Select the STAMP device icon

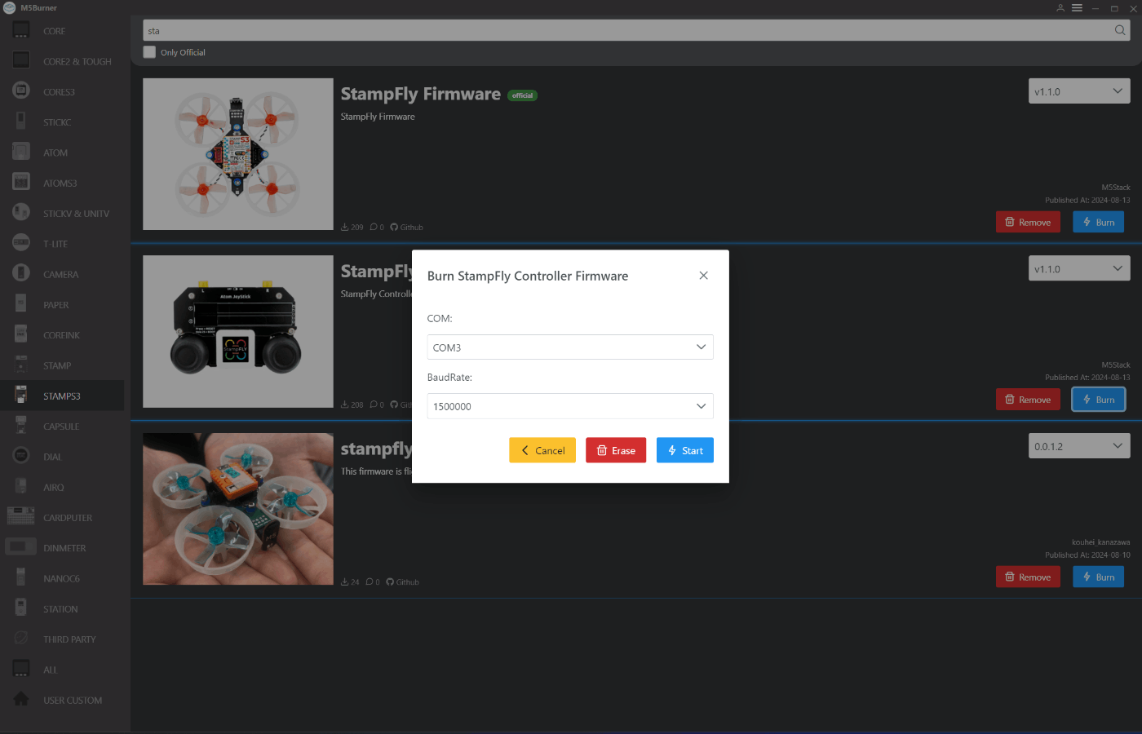[21, 365]
